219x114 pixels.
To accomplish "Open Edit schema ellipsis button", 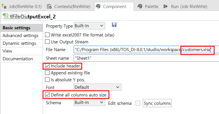I will point(138,103).
